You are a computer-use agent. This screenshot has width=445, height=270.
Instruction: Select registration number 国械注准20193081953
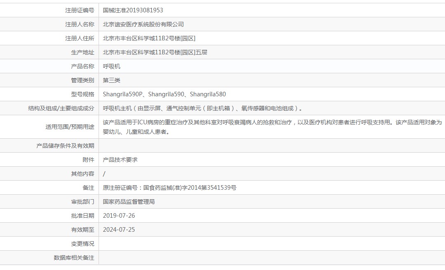pyautogui.click(x=133, y=10)
